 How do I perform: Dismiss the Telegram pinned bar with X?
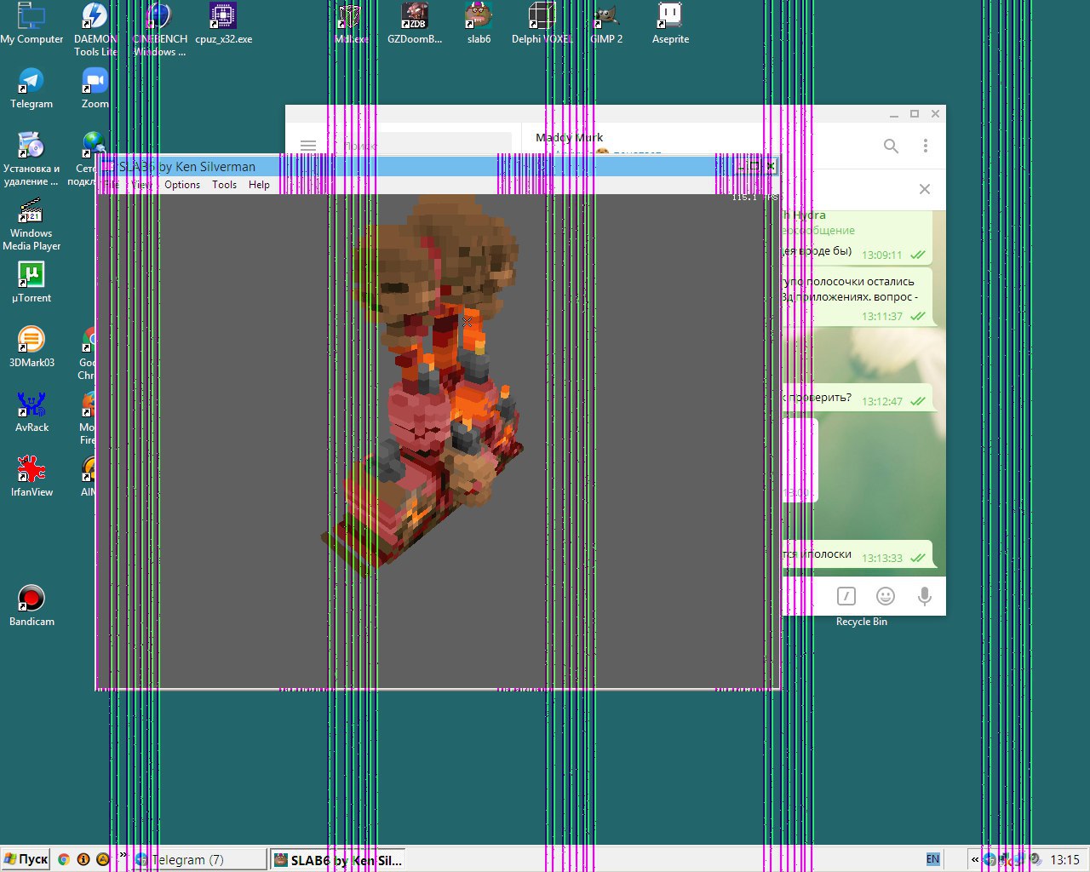point(925,189)
